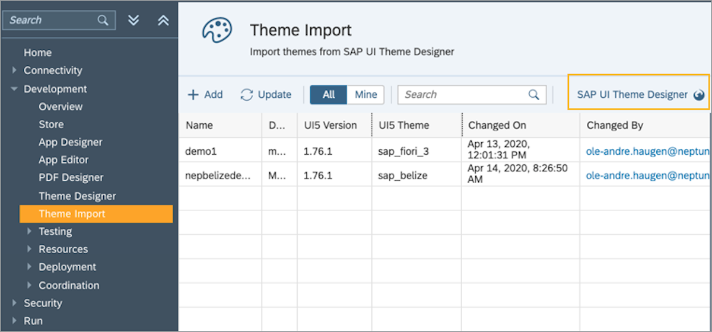Click the toolbar Search input field

coord(472,95)
